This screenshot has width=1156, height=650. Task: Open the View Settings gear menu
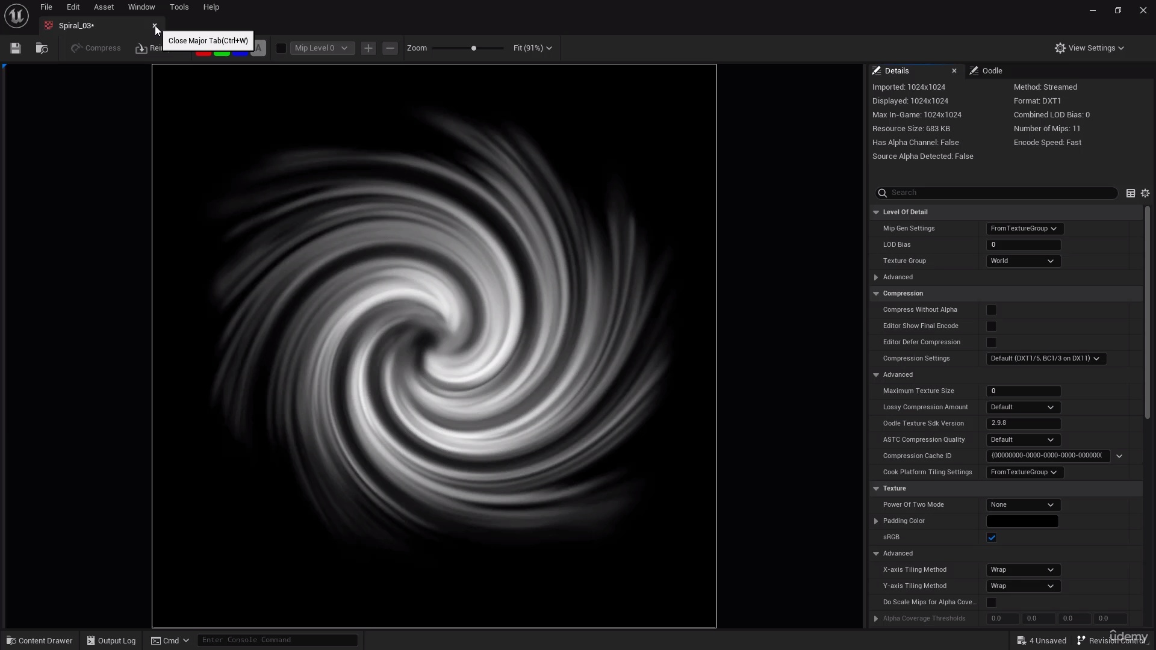(x=1089, y=48)
